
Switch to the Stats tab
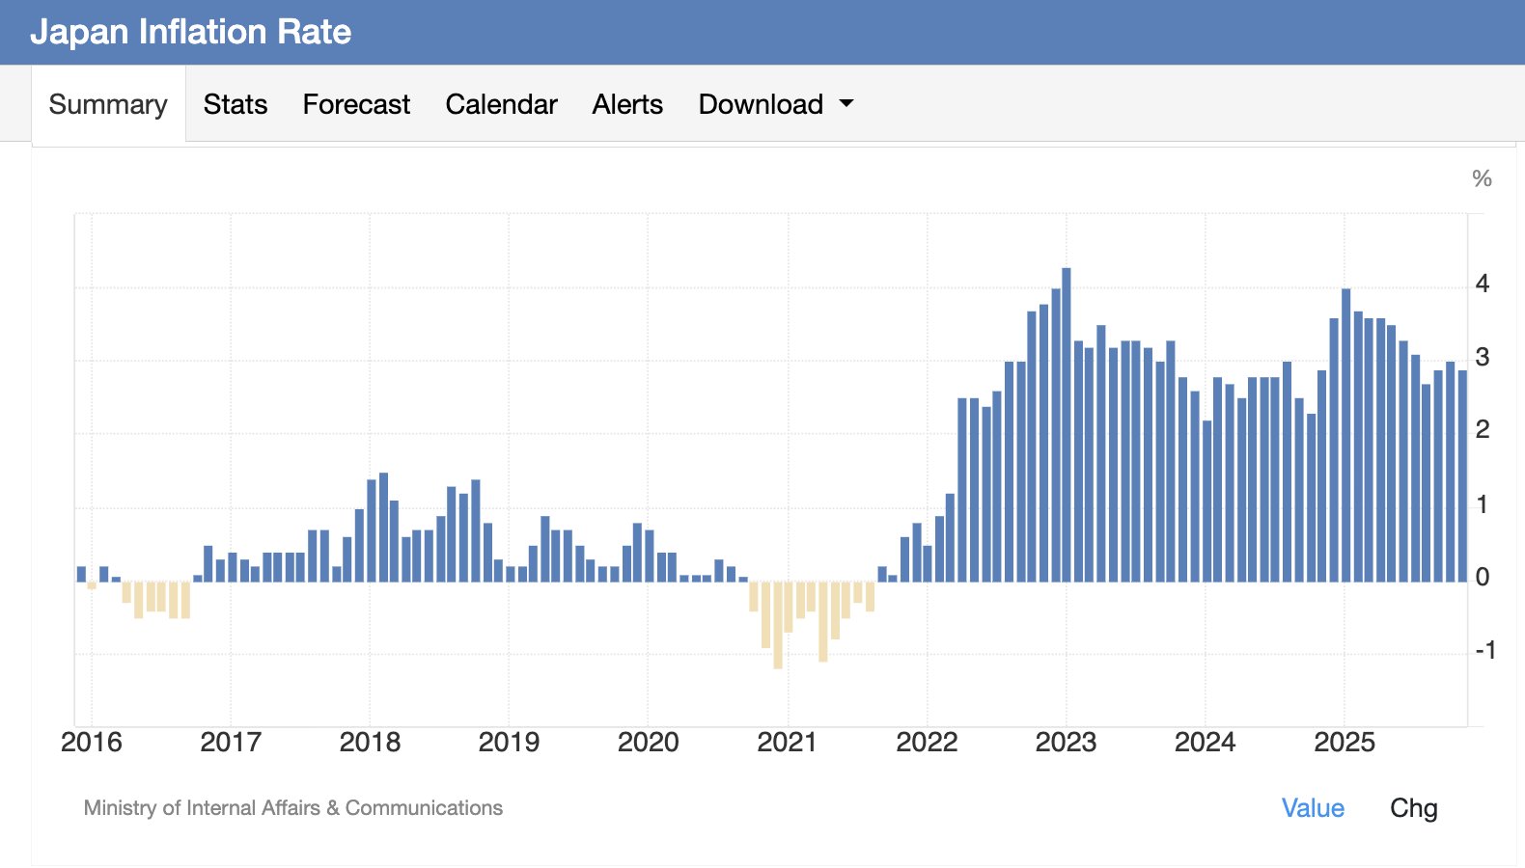coord(235,104)
